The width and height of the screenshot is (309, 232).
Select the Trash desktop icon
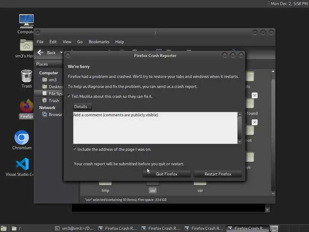(27, 79)
